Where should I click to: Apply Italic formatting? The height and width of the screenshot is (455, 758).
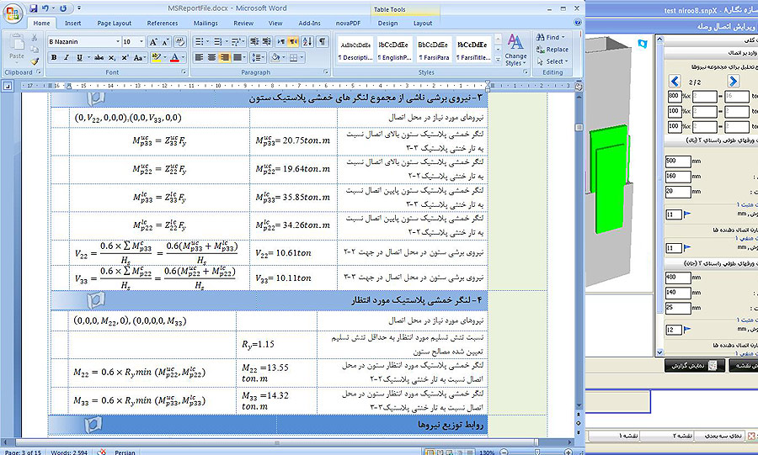[x=66, y=58]
